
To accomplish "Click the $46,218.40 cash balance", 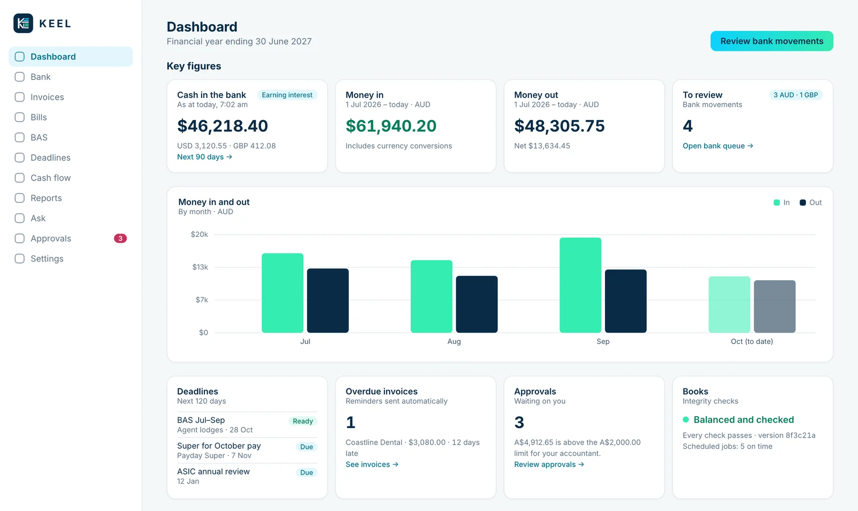I will pyautogui.click(x=223, y=126).
